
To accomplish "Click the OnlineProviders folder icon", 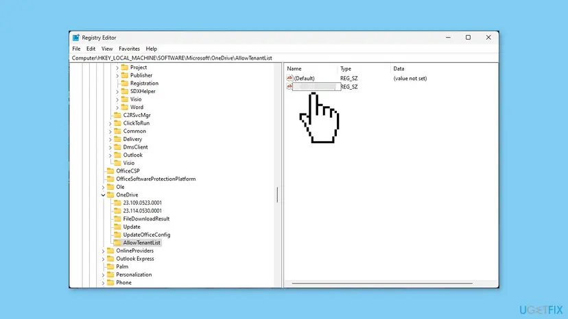I will pyautogui.click(x=110, y=251).
